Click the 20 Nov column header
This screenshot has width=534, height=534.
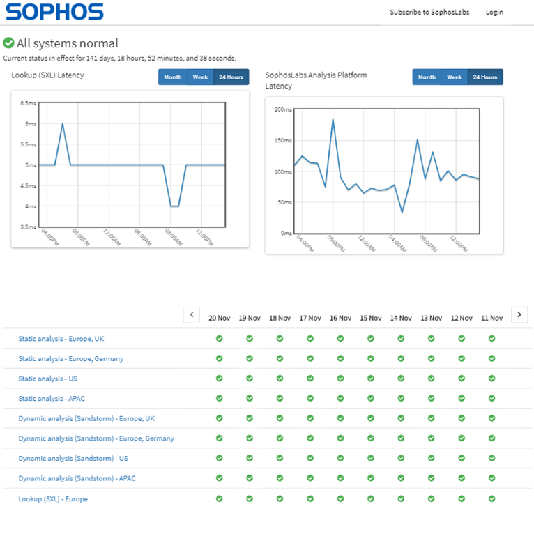pos(220,318)
